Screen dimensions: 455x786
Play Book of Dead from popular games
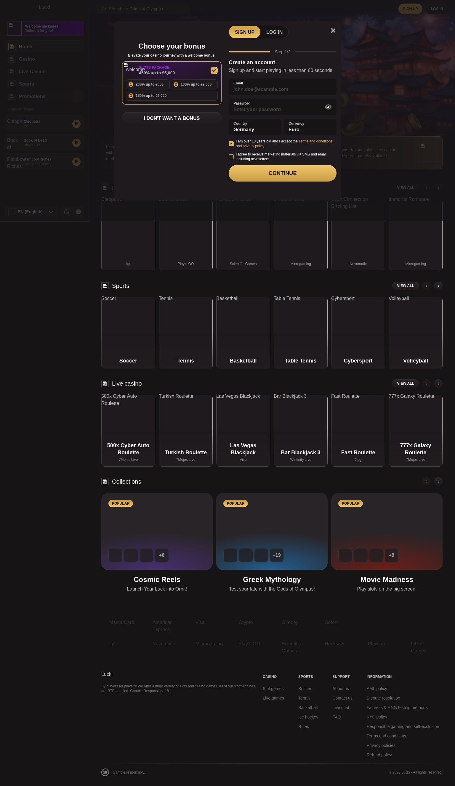[76, 142]
